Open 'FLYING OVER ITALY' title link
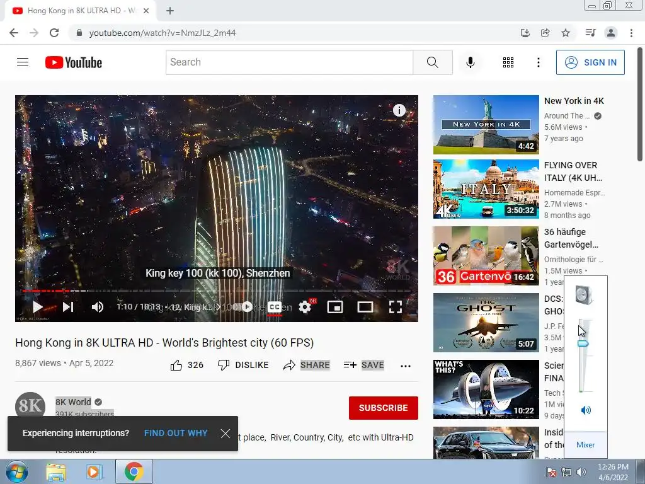This screenshot has width=645, height=484. pyautogui.click(x=573, y=171)
